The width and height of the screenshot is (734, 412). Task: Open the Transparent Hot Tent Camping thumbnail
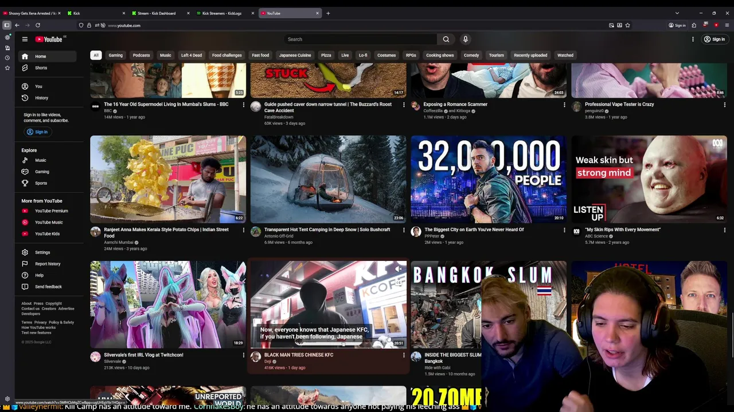coord(328,179)
